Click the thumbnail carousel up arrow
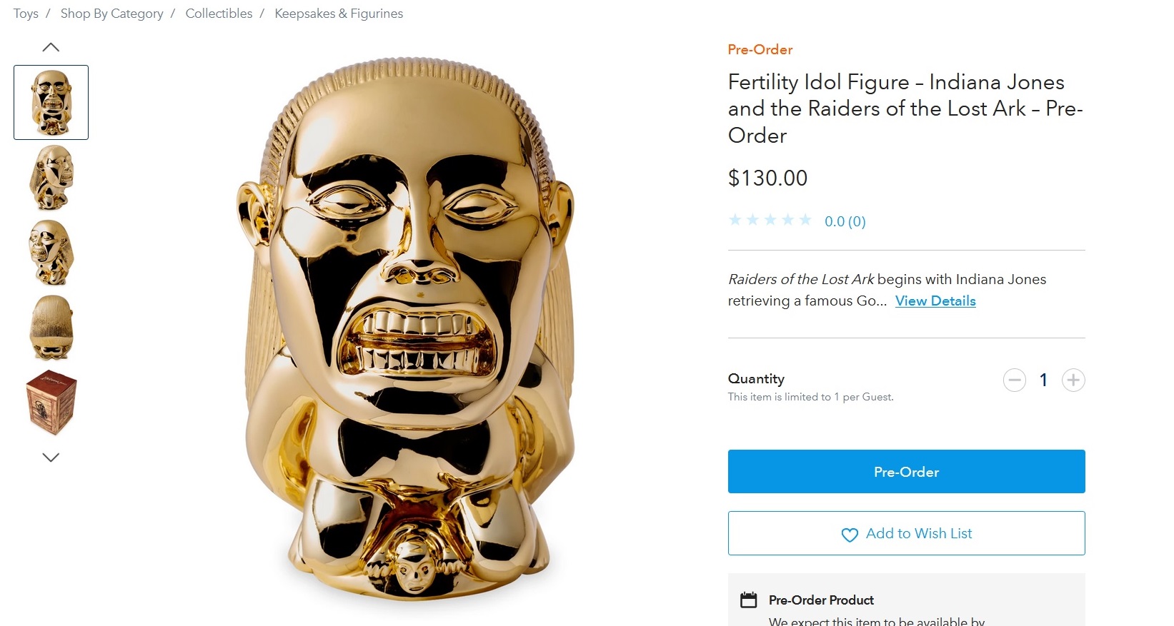This screenshot has height=626, width=1174. tap(51, 47)
